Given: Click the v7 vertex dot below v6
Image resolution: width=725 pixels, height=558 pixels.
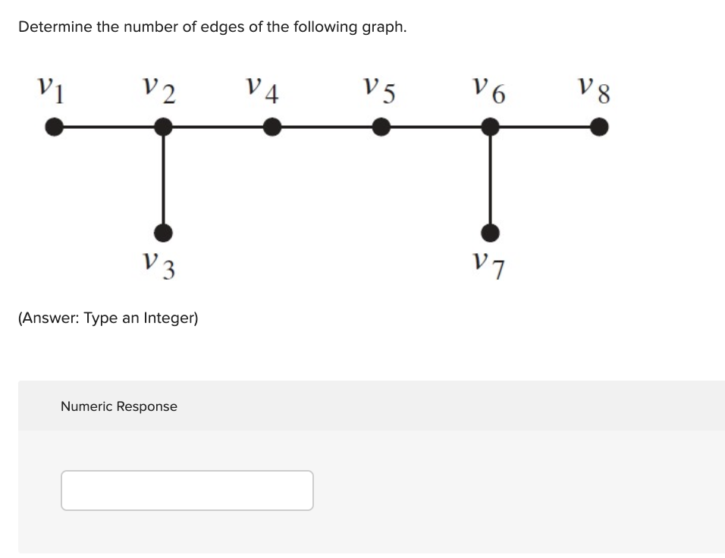Looking at the screenshot, I should [x=490, y=233].
